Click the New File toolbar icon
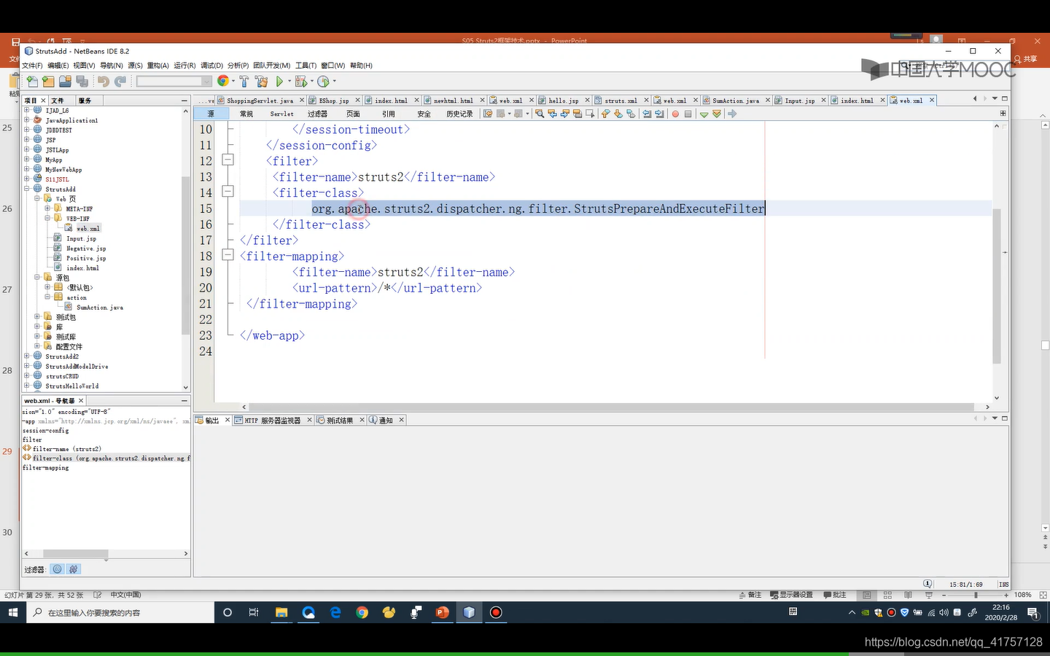 click(x=32, y=82)
